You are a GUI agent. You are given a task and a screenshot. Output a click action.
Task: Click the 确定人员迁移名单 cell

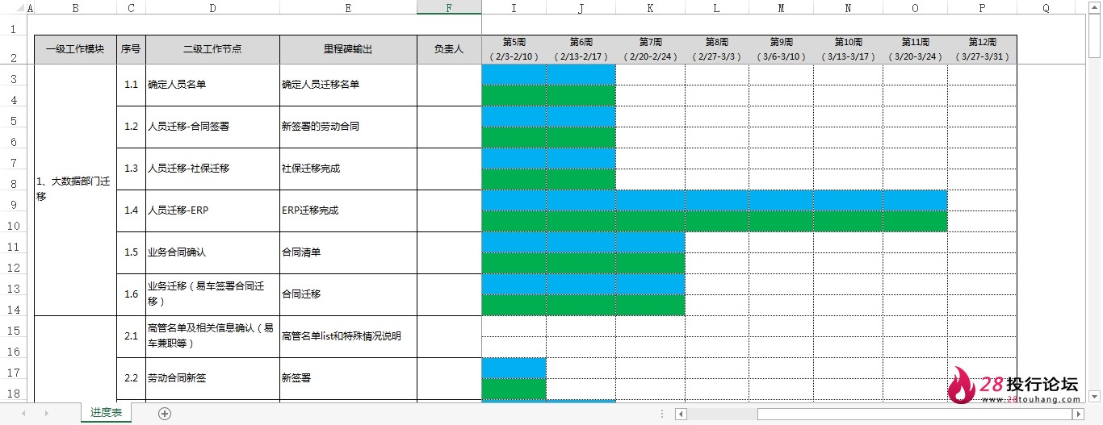[348, 85]
